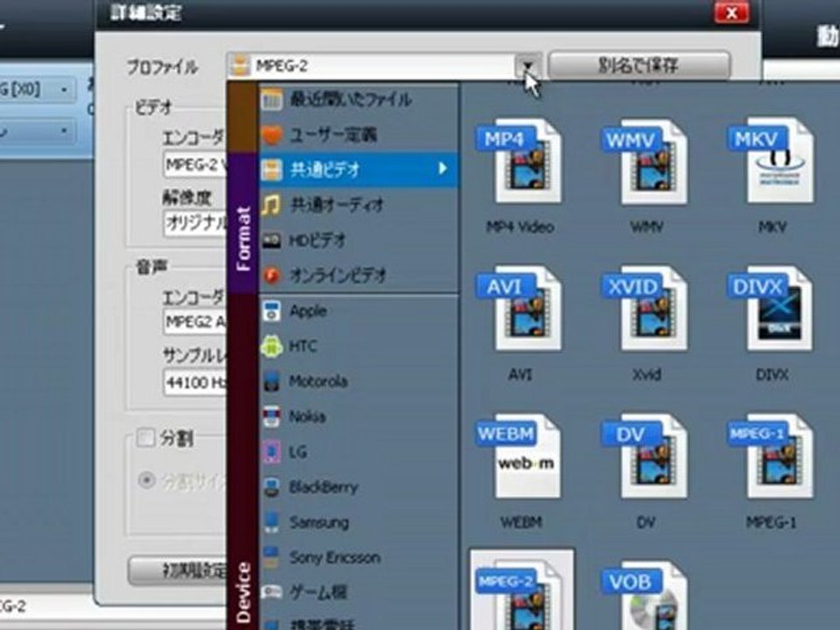Click the Apple iPod icon

pyautogui.click(x=271, y=311)
